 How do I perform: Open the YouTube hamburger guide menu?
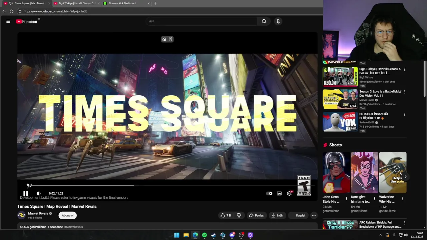[8, 21]
